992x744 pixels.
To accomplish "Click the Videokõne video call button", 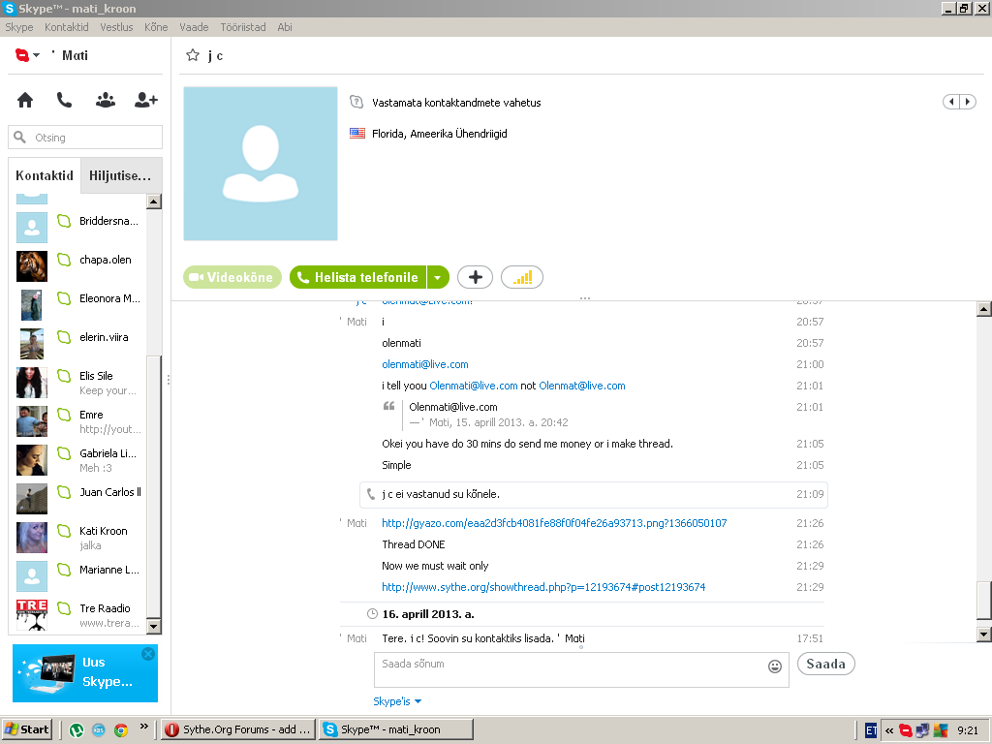I will 232,277.
